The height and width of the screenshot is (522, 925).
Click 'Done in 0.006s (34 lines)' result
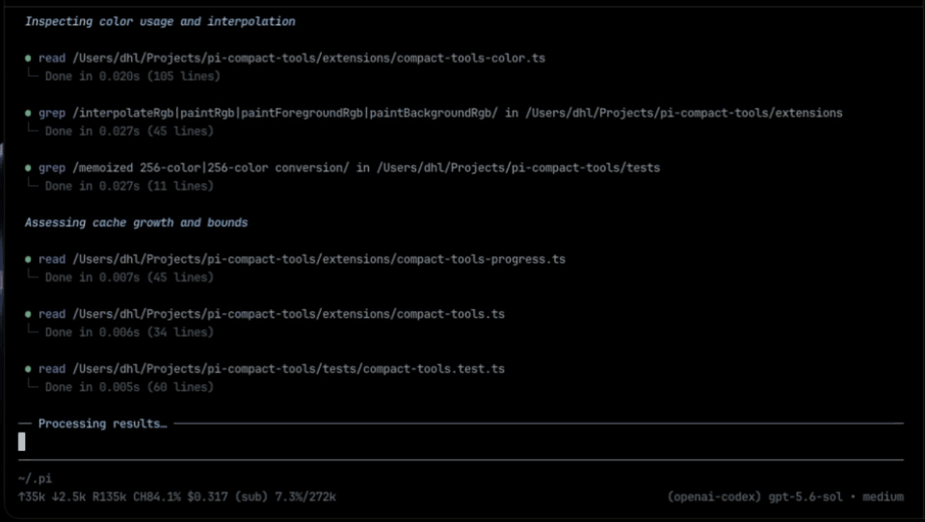pyautogui.click(x=129, y=332)
